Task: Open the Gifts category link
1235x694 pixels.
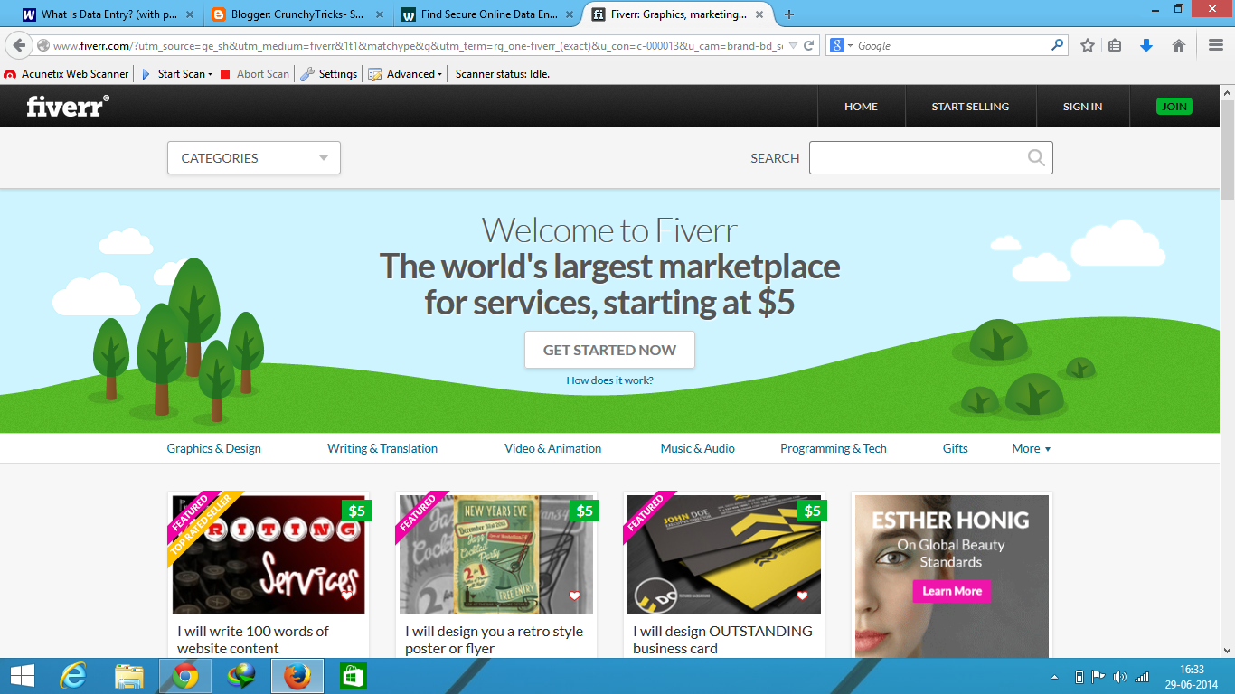Action: (x=955, y=448)
